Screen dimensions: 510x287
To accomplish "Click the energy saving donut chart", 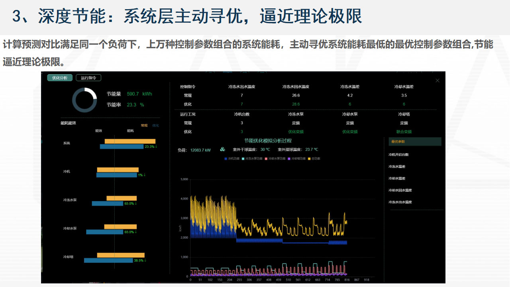I will tap(84, 100).
